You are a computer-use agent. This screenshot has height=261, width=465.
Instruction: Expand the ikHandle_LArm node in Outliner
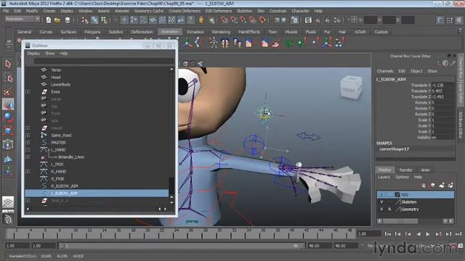tap(28, 157)
